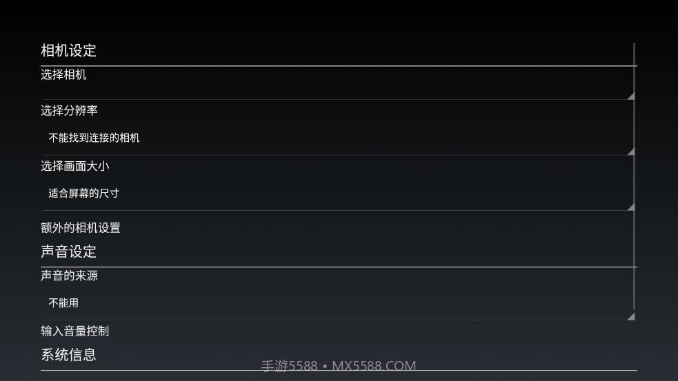Click the 声音的来源 label
The height and width of the screenshot is (381, 678).
[69, 276]
